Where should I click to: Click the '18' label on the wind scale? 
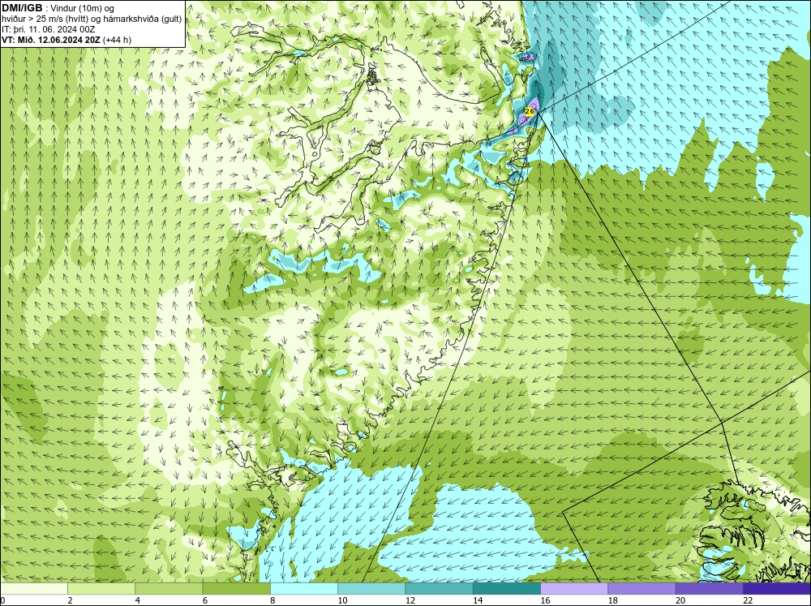point(611,600)
